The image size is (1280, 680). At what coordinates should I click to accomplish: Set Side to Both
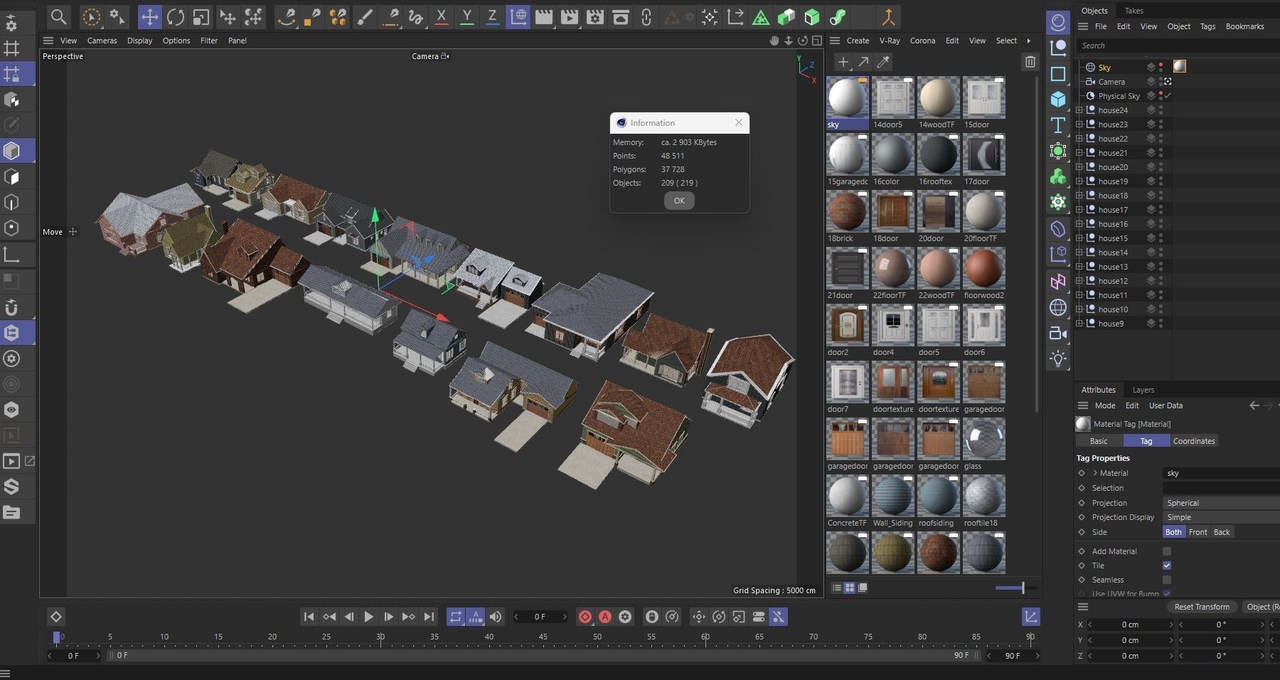(1173, 532)
